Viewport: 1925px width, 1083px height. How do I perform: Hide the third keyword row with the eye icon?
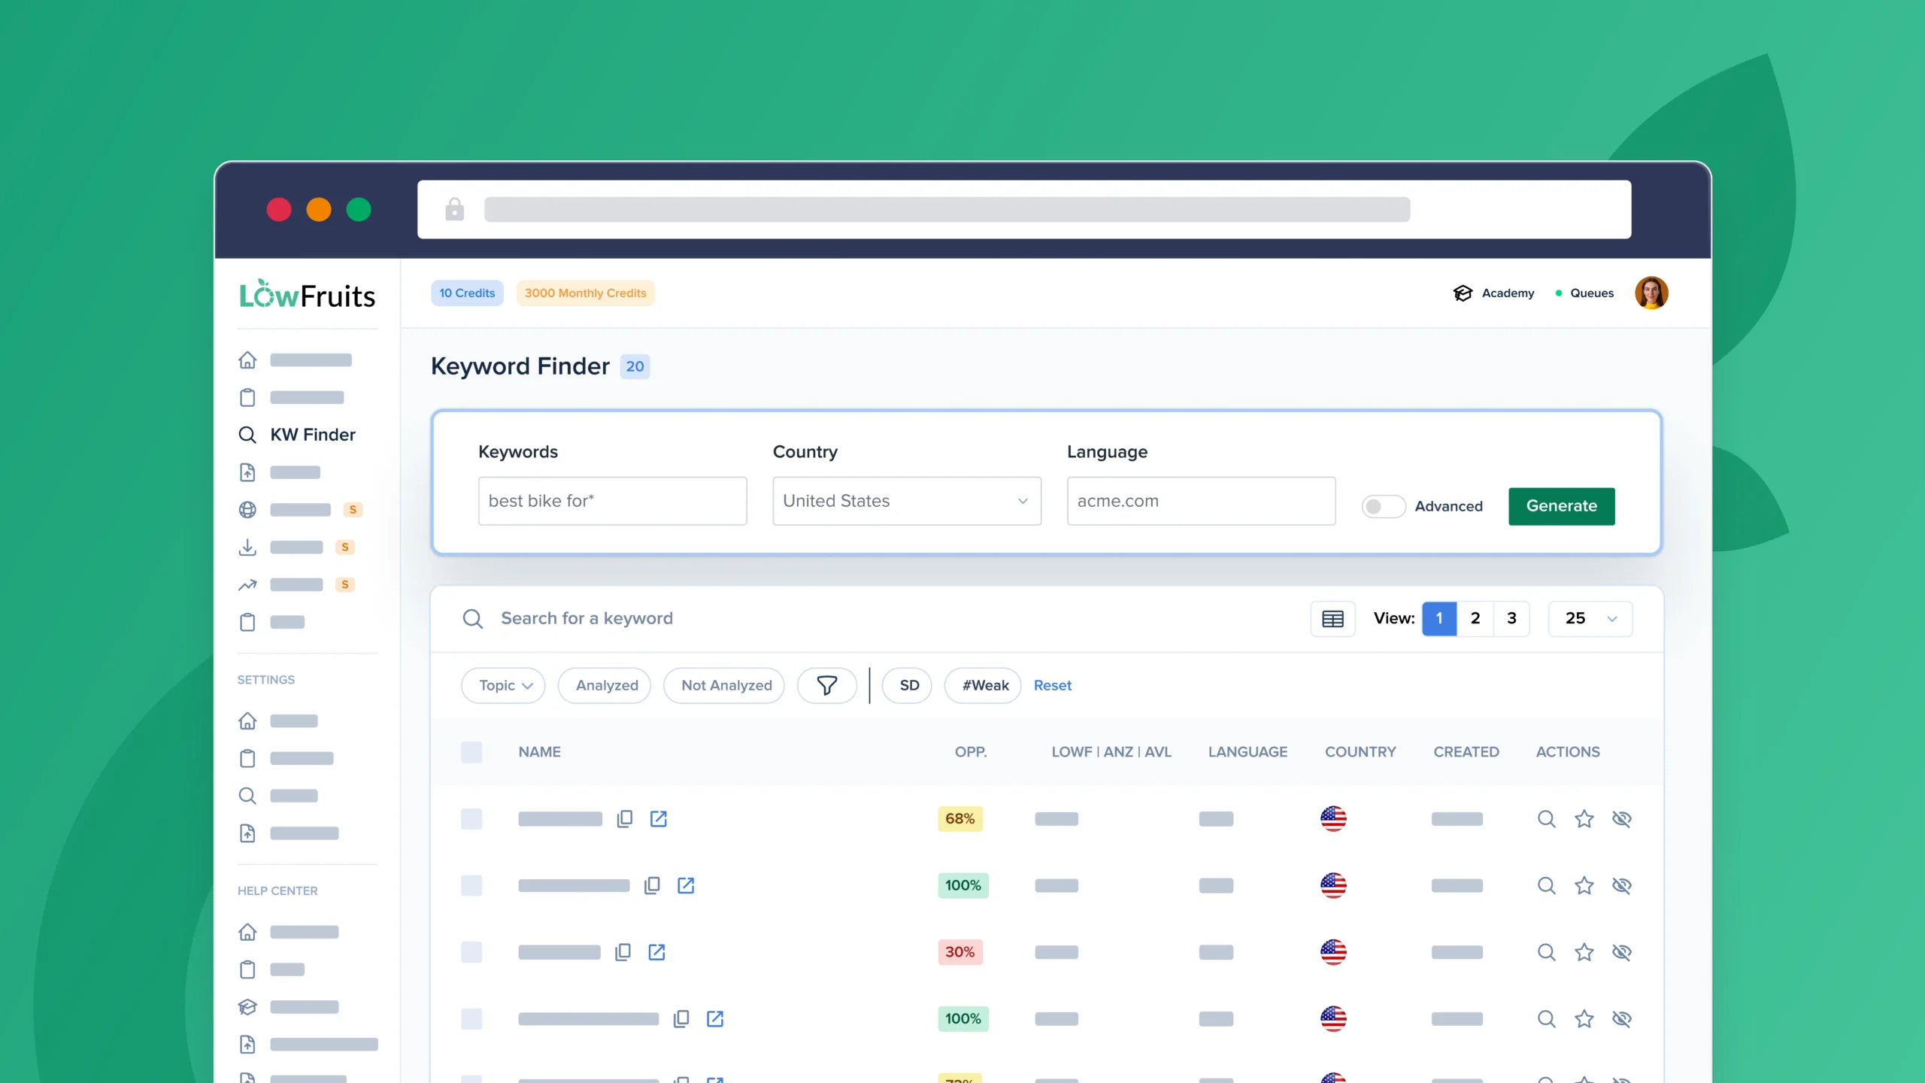1623,952
